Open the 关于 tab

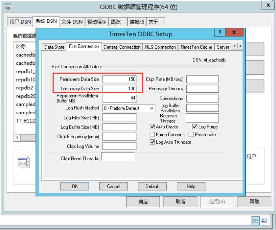[156, 22]
